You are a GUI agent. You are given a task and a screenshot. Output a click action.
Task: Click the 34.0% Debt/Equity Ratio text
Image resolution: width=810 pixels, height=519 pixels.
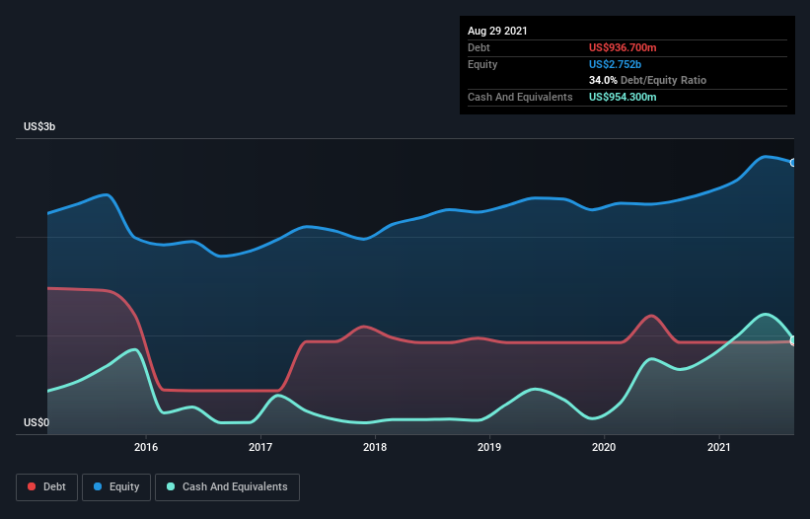[x=648, y=80]
